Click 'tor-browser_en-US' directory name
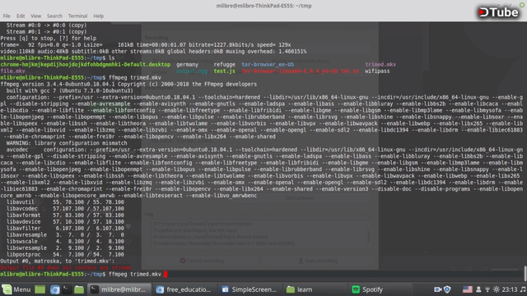527x296 pixels. pos(268,64)
